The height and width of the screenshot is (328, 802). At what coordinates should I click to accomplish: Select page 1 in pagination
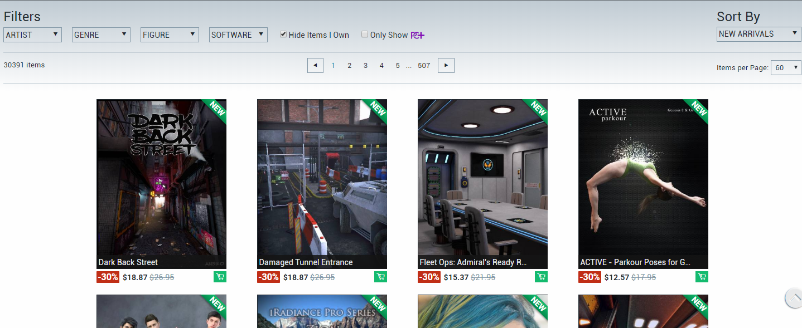point(334,65)
